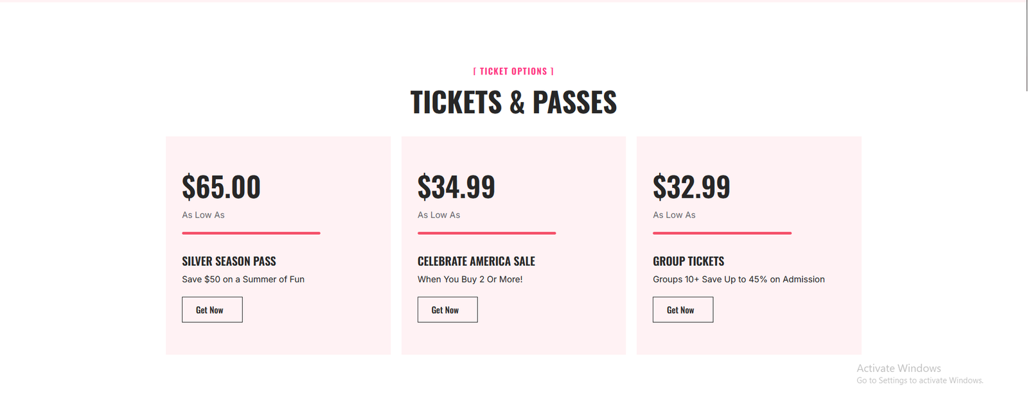Click the "When You Buy 2 Or More!" text

[x=470, y=279]
